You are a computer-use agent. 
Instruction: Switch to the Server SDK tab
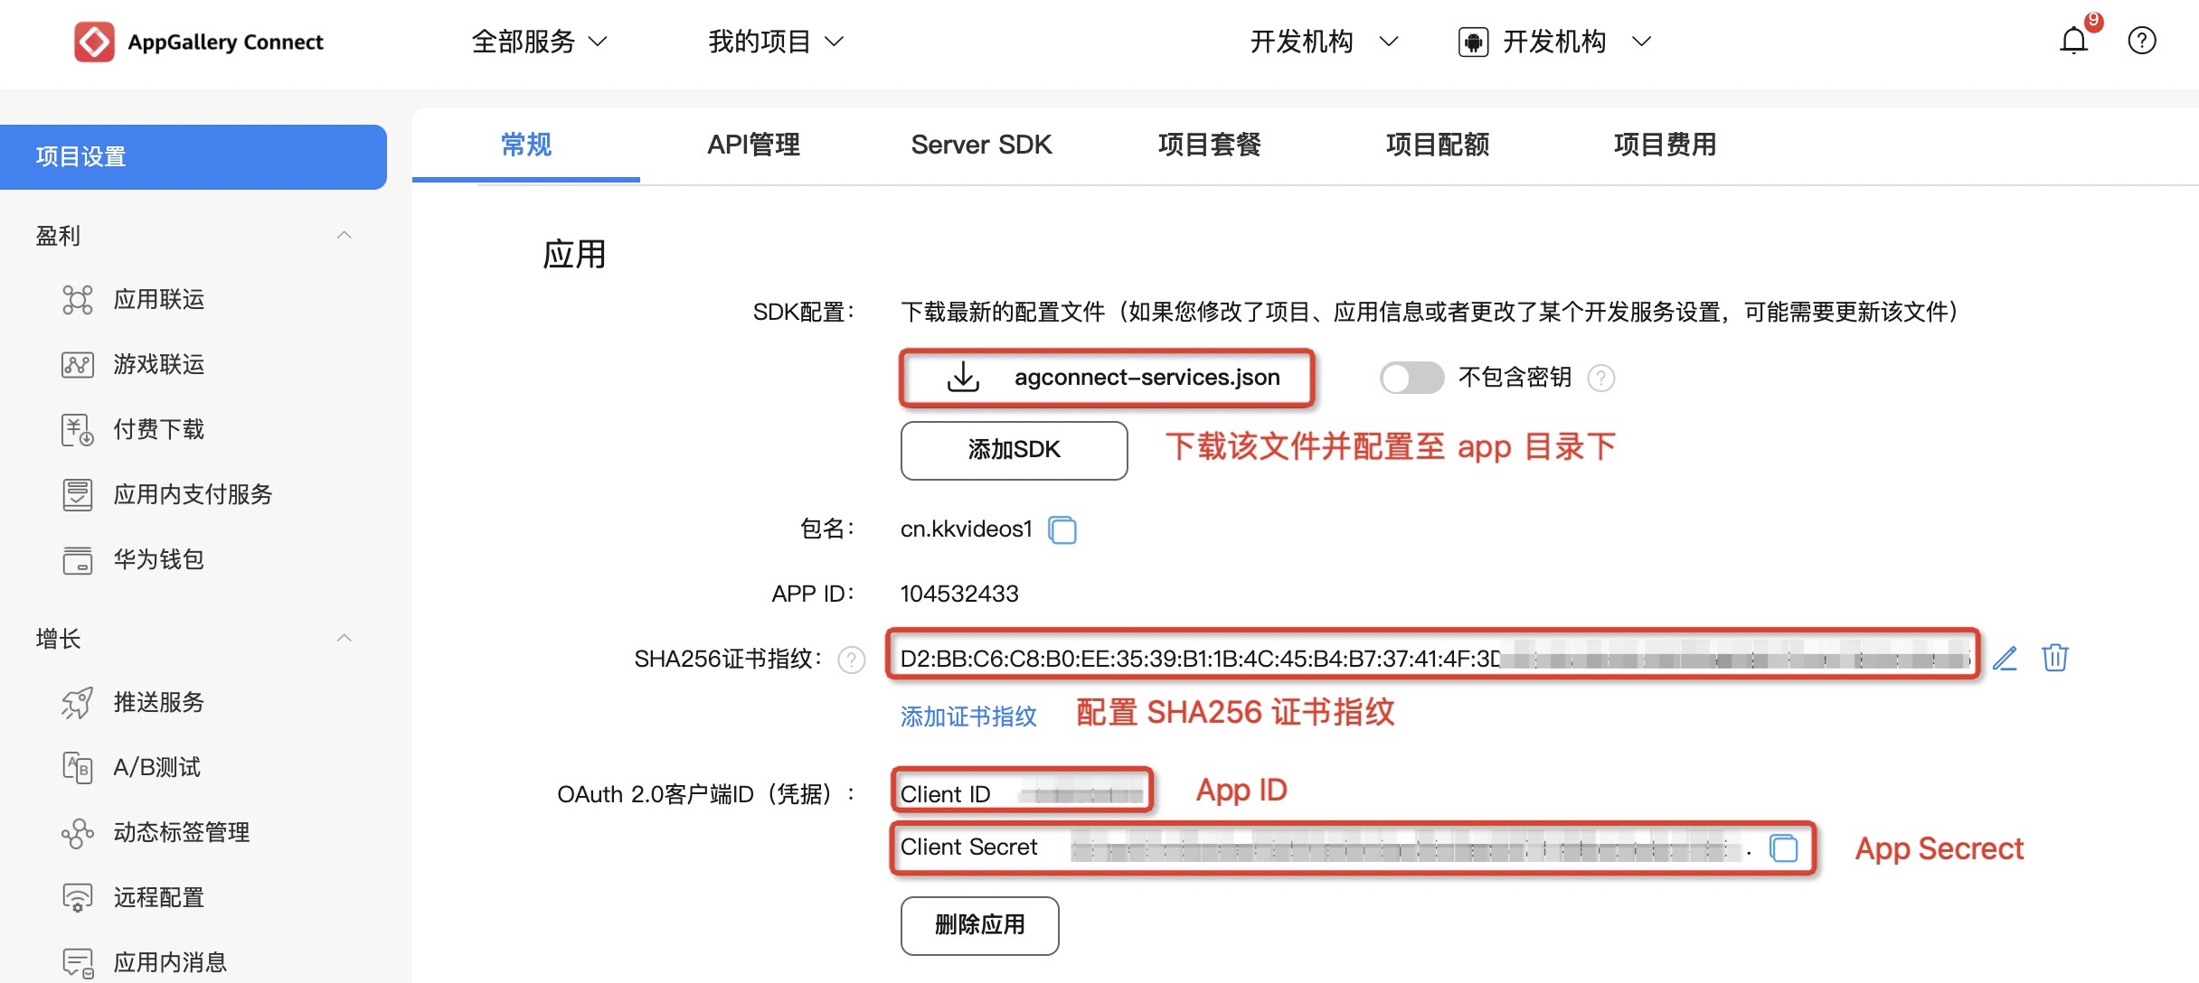tap(982, 145)
